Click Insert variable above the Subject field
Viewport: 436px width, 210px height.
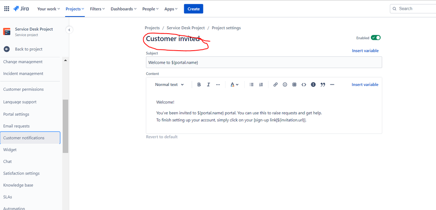(x=365, y=51)
